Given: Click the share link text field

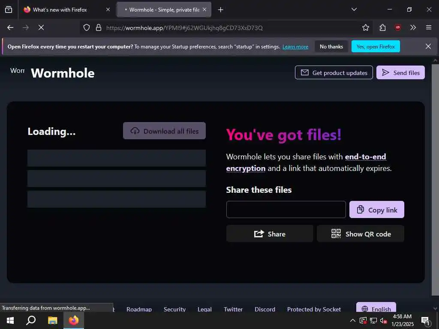Looking at the screenshot, I should (286, 209).
